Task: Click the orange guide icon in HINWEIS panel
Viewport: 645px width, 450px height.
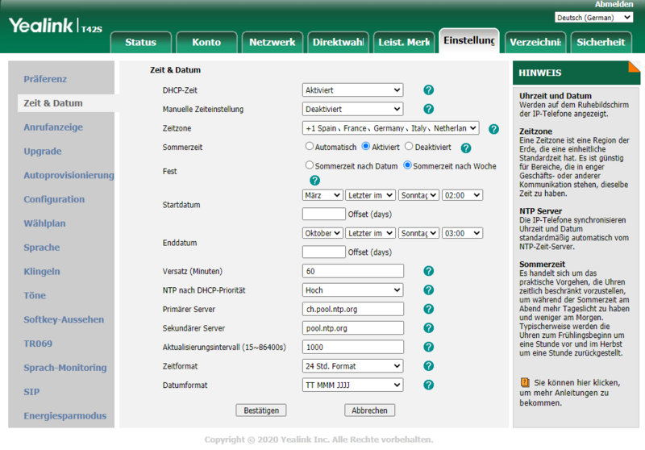Action: click(x=525, y=382)
